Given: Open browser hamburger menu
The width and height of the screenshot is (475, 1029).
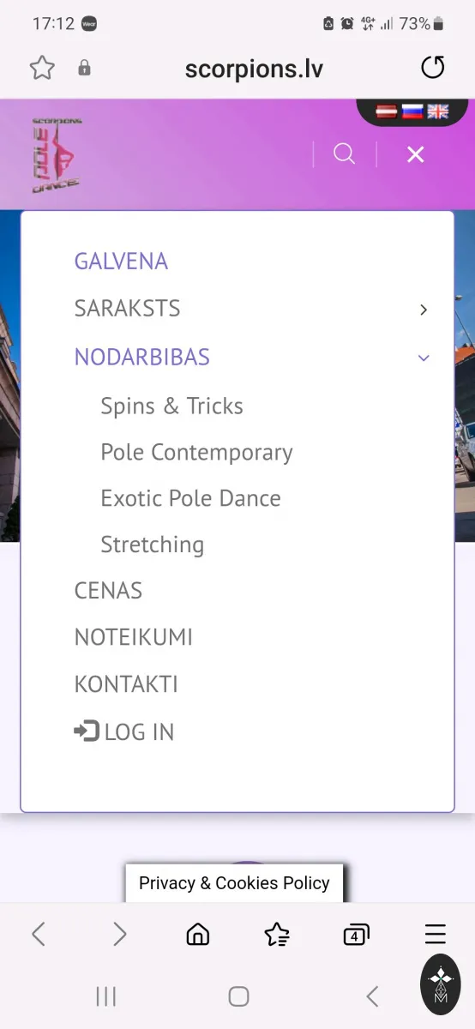Looking at the screenshot, I should (436, 934).
